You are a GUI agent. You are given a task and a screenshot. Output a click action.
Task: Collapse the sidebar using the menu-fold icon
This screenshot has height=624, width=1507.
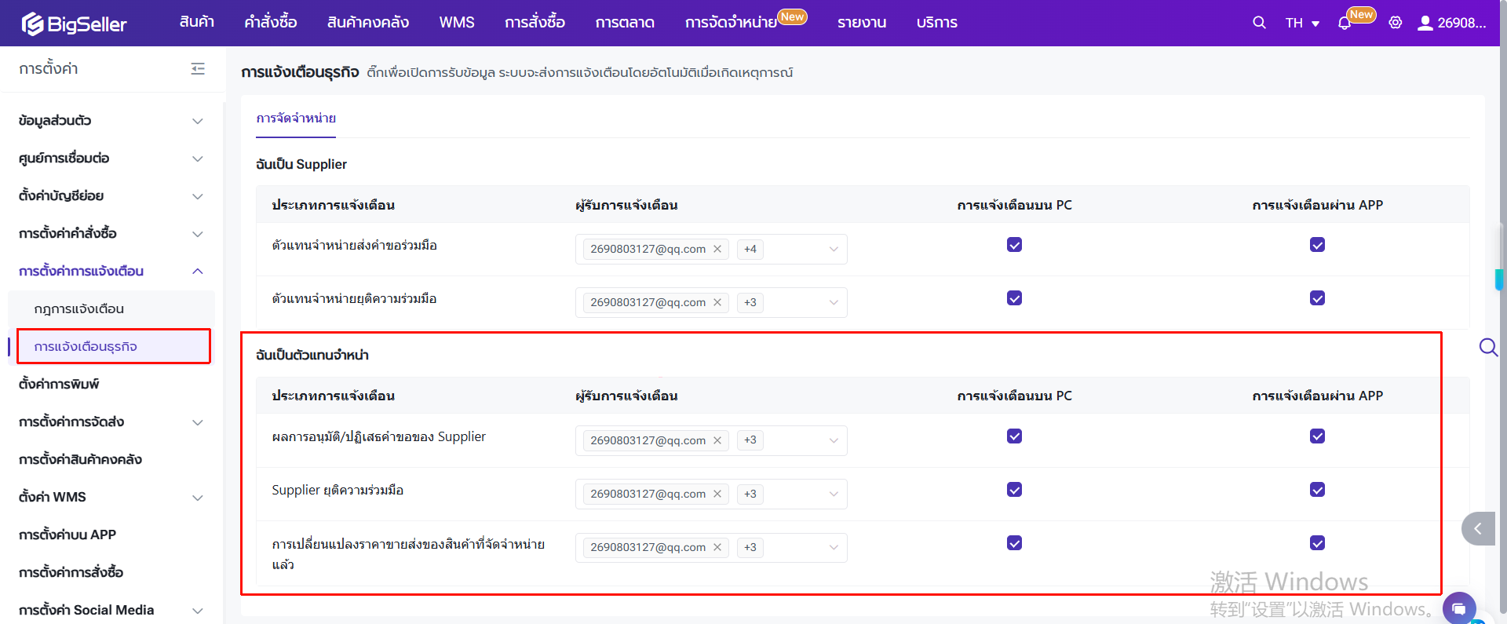[x=198, y=69]
